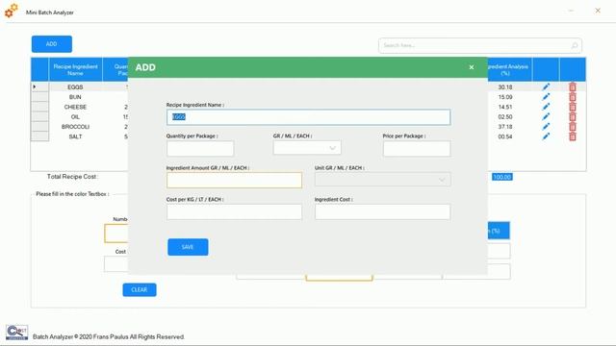The width and height of the screenshot is (616, 346).
Task: Select the BROCCOLI ingredient name cell
Action: click(75, 126)
